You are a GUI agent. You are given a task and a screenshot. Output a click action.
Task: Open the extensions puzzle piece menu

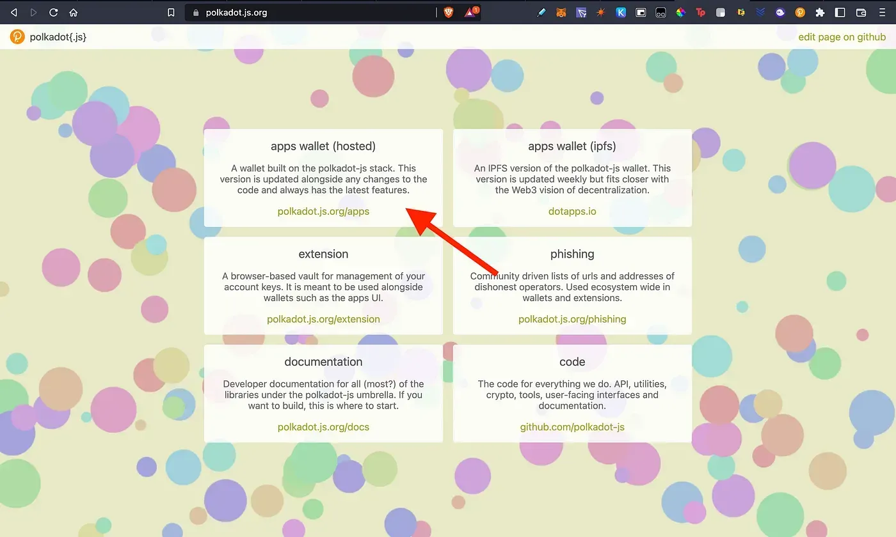tap(820, 12)
